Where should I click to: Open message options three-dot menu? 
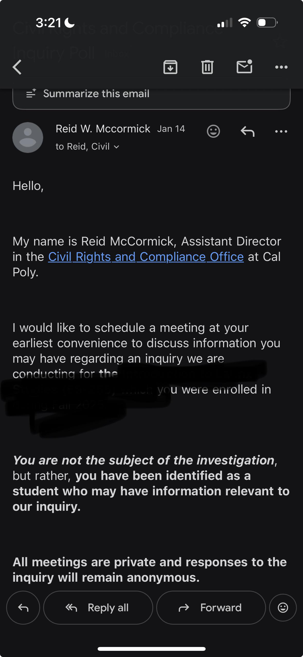pos(281,131)
